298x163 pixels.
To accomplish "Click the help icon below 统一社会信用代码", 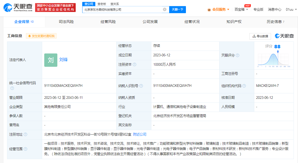I will tap(12, 88).
